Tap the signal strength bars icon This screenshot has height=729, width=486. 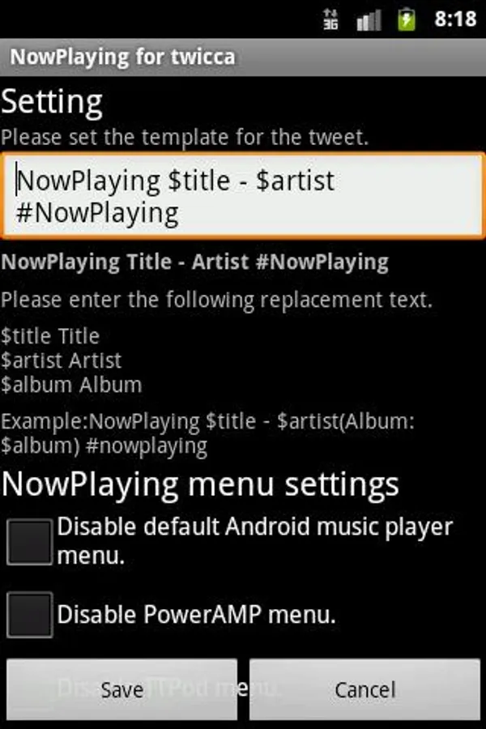tap(369, 20)
